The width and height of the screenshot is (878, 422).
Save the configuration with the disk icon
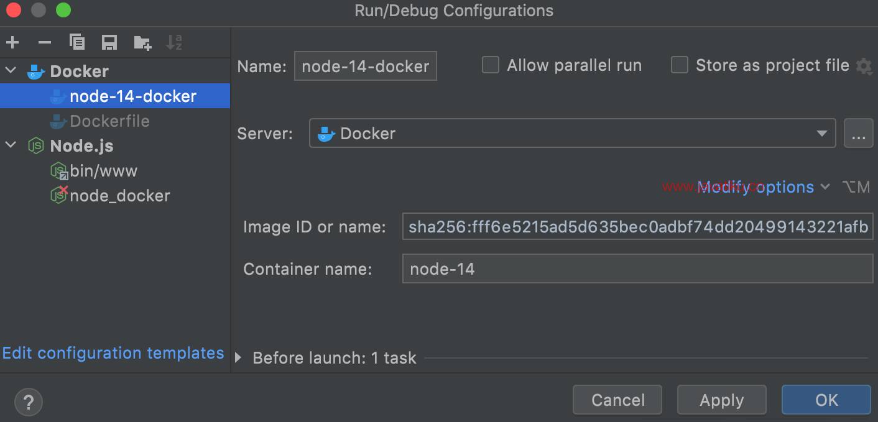coord(109,42)
